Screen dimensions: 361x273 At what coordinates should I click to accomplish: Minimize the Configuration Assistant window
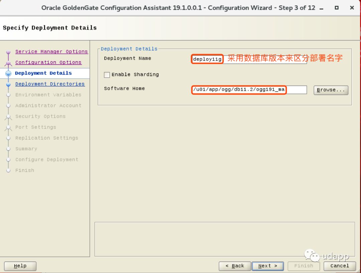click(x=322, y=8)
